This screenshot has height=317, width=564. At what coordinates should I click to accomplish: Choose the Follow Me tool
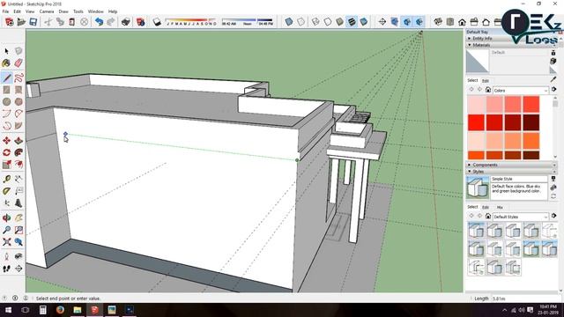click(19, 152)
